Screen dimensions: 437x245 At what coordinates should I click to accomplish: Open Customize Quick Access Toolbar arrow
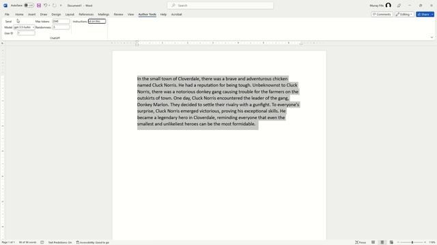coord(61,5)
